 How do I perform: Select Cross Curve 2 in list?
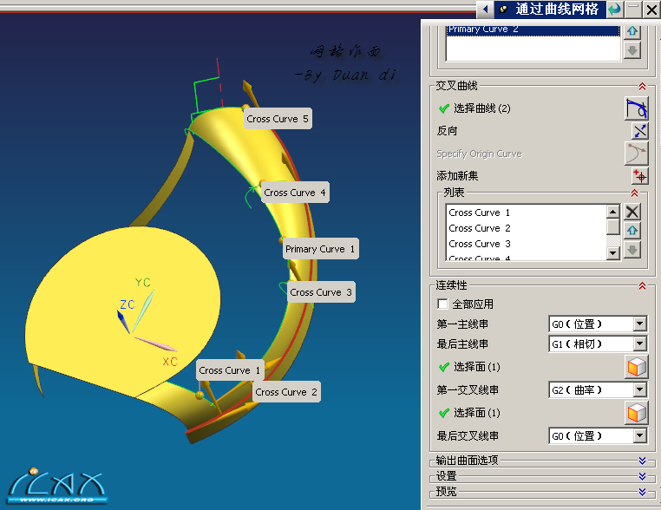click(526, 228)
